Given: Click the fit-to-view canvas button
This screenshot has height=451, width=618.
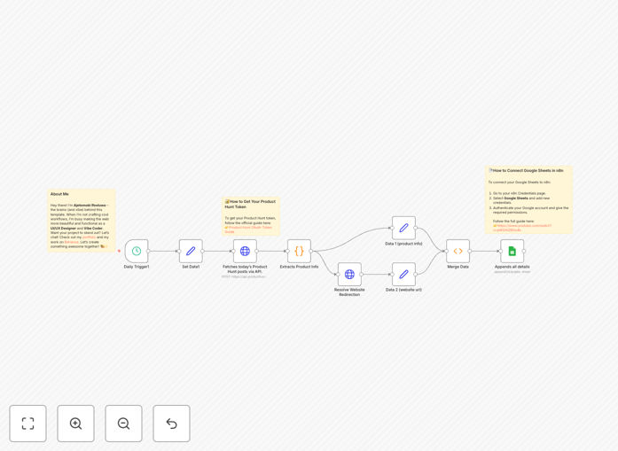Looking at the screenshot, I should coord(28,424).
